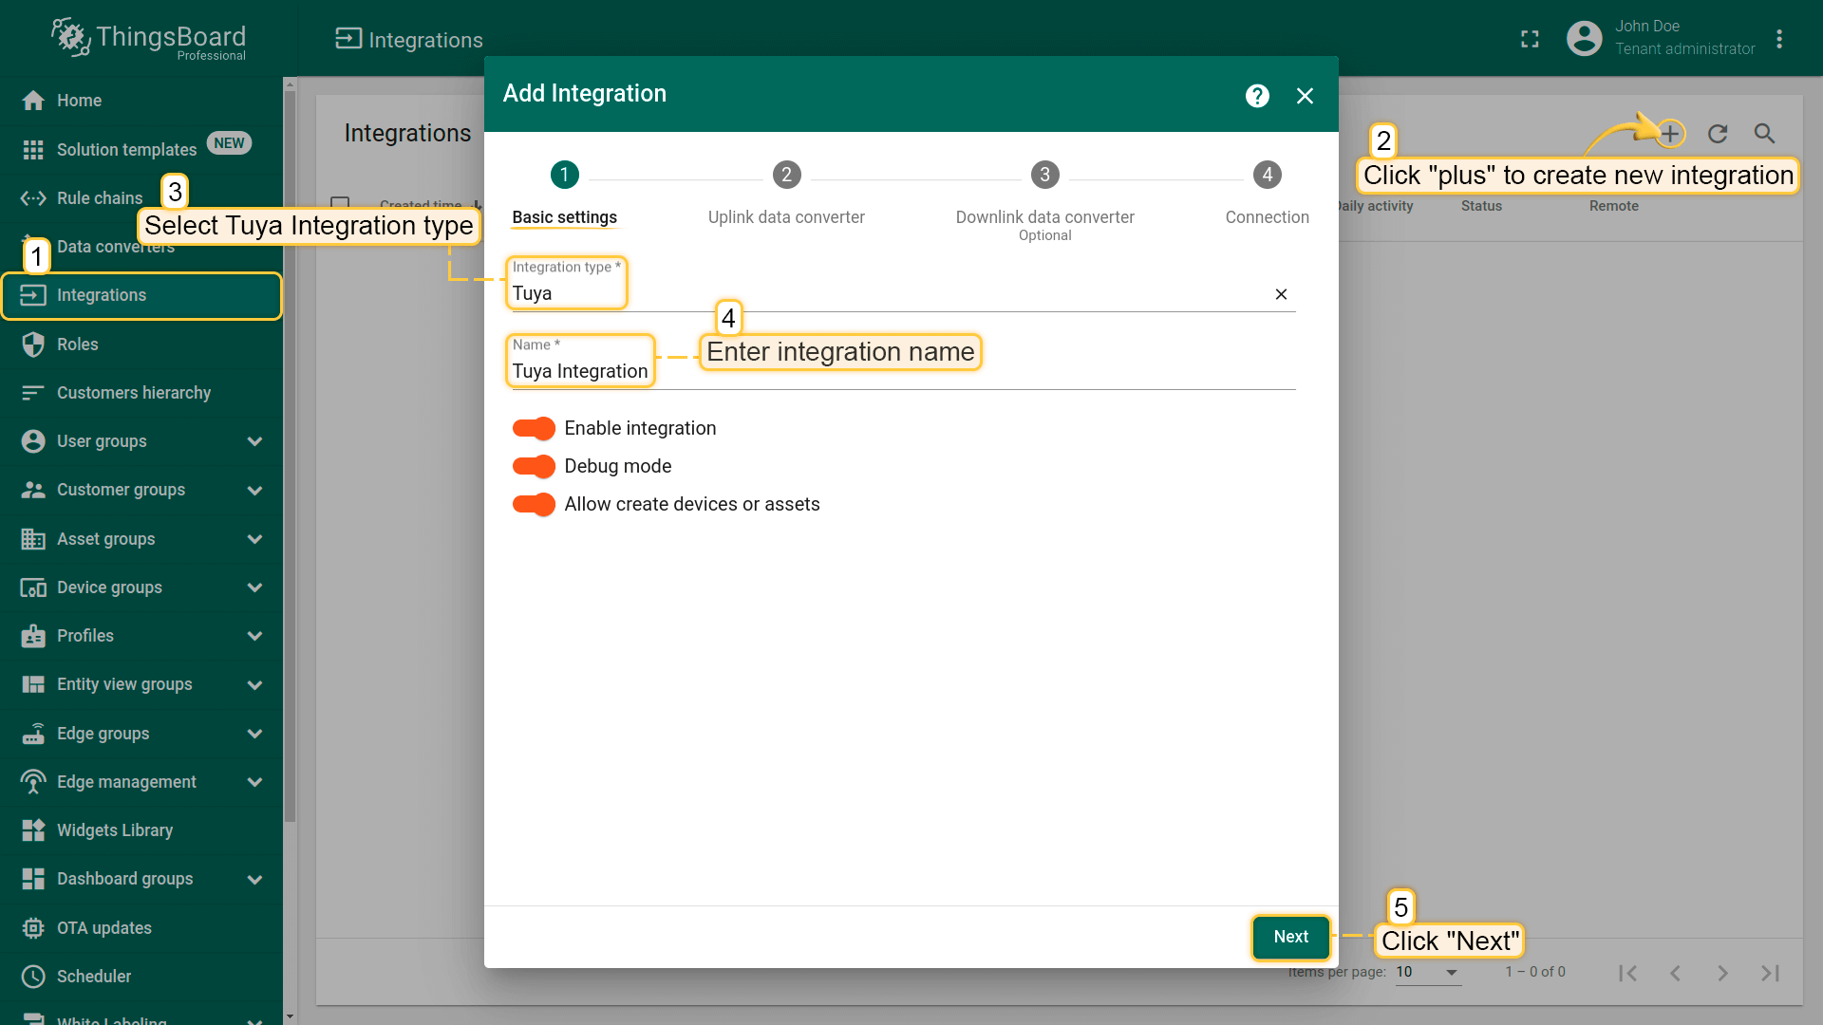The height and width of the screenshot is (1025, 1823).
Task: Open the items per page dropdown
Action: (1428, 973)
